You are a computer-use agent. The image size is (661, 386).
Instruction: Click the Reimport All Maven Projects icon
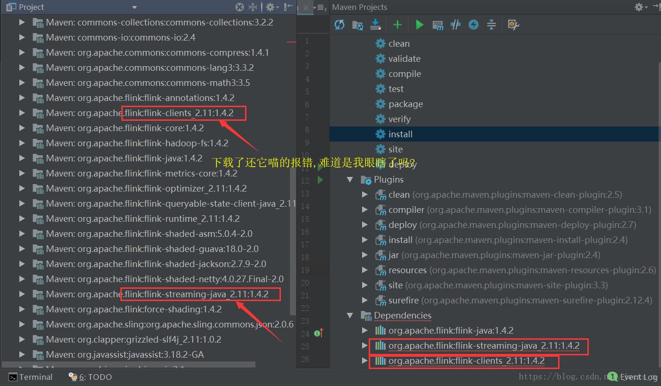point(339,25)
